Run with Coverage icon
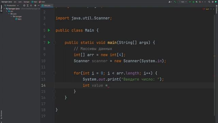Viewport: 218px width, 123px height. [x=197, y=2]
